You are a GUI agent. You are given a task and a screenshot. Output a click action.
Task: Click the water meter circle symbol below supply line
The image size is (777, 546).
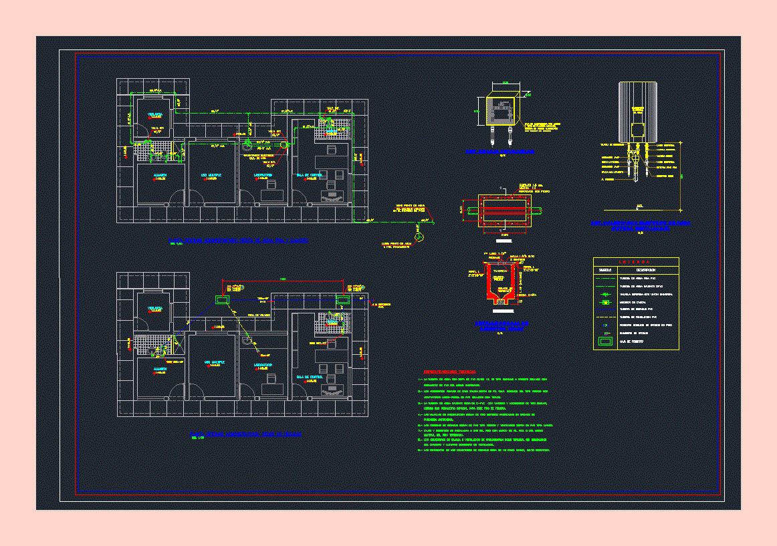[x=419, y=236]
